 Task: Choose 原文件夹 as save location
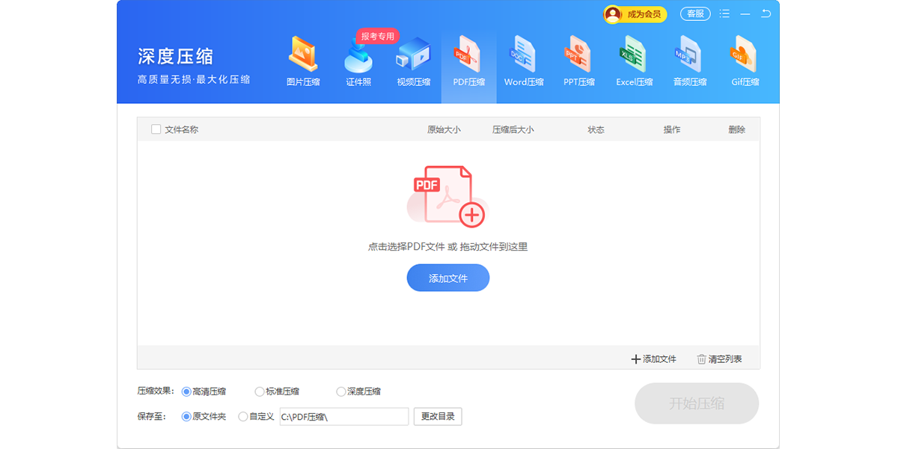pos(204,417)
